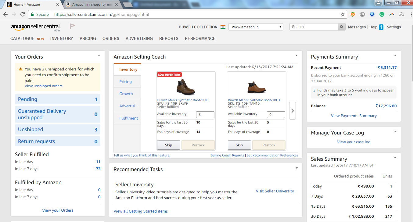The image size is (413, 222).
Task: Click the 10UK tan boot thumbnail
Action: coord(257,87)
